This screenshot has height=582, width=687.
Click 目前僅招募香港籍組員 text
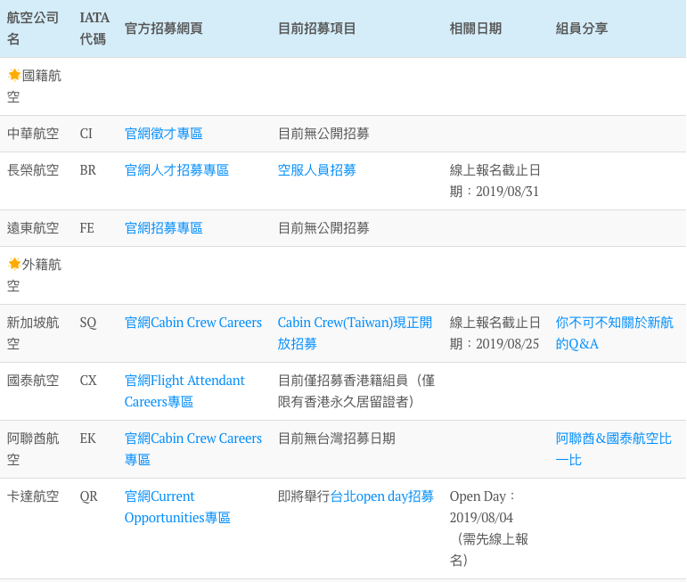356,391
